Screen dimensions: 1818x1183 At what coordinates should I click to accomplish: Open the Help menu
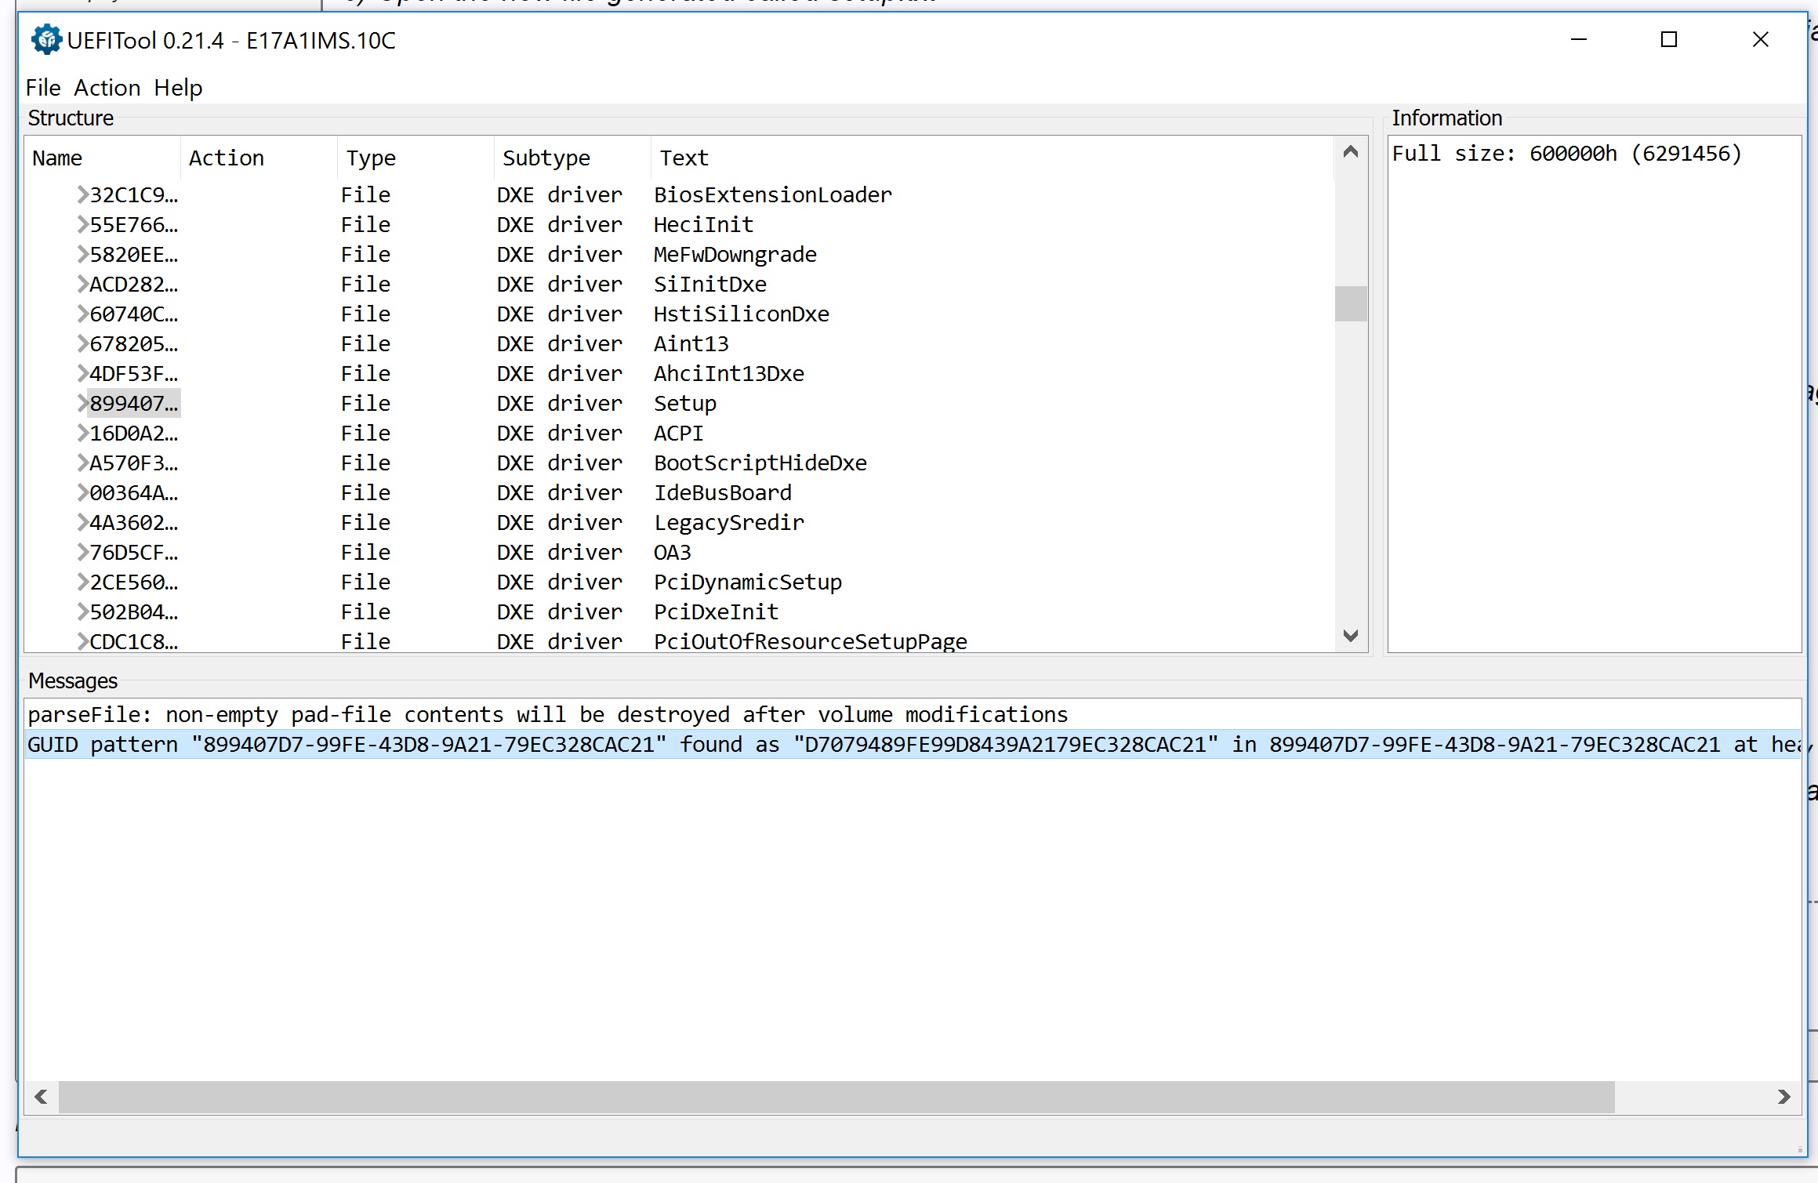pos(178,88)
